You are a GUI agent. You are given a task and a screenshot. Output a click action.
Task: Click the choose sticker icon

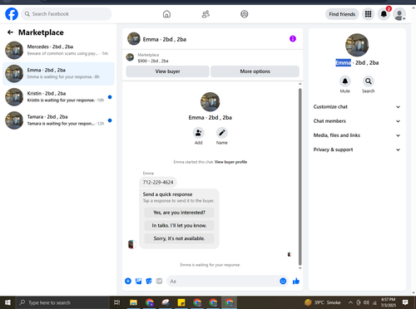pos(149,282)
